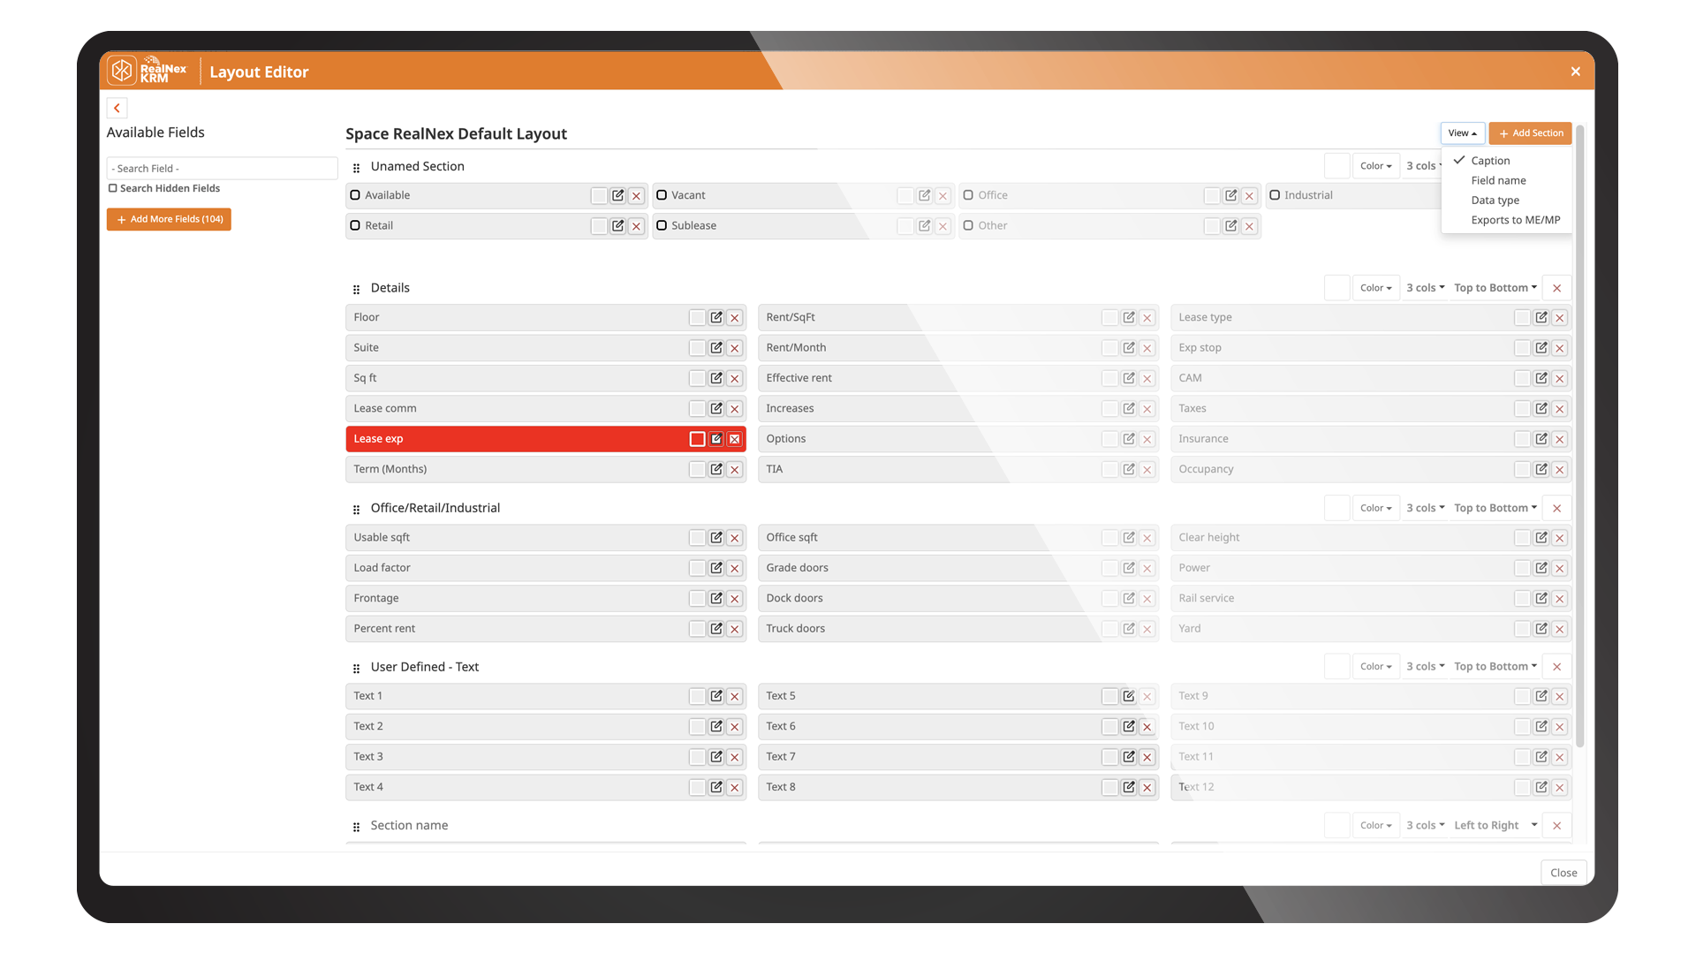Edit the Lease type field
Screen dimensions: 1696x954
click(1541, 318)
